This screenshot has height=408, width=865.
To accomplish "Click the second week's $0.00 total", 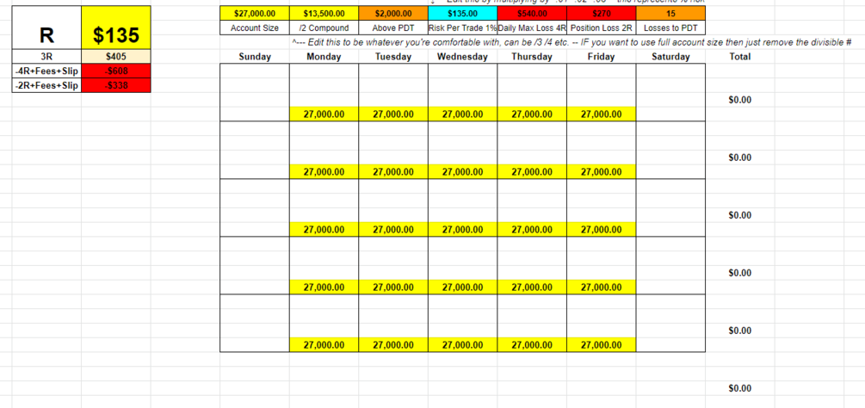I will (740, 158).
